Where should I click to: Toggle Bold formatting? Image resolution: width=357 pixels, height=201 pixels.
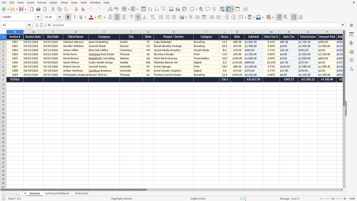tap(68, 17)
